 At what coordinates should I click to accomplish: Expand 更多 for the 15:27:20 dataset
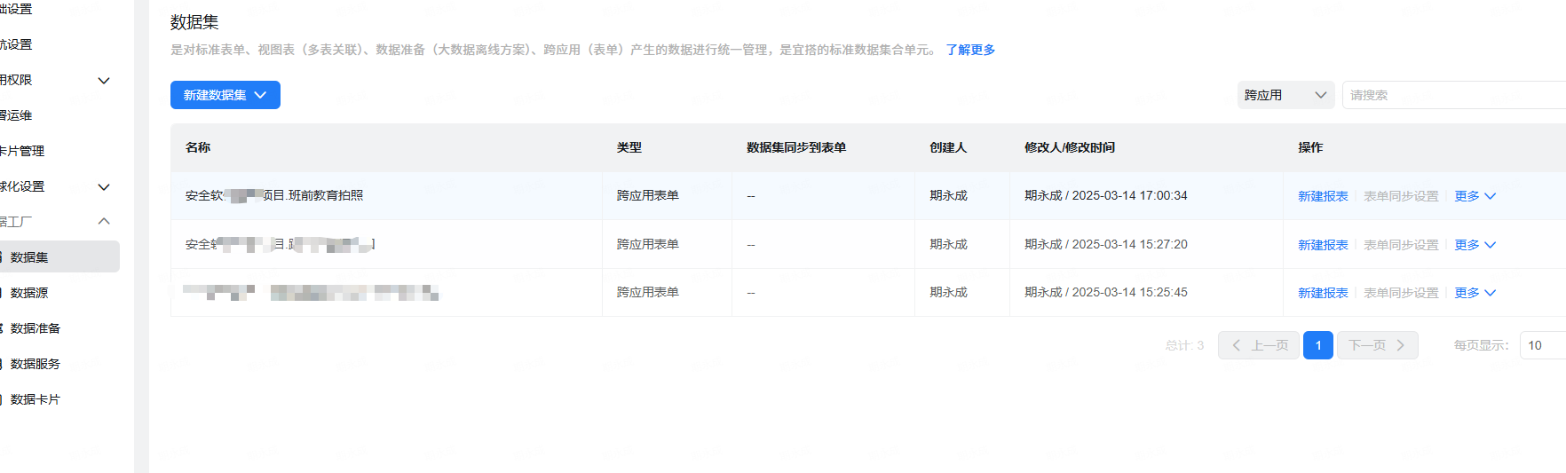(1475, 245)
